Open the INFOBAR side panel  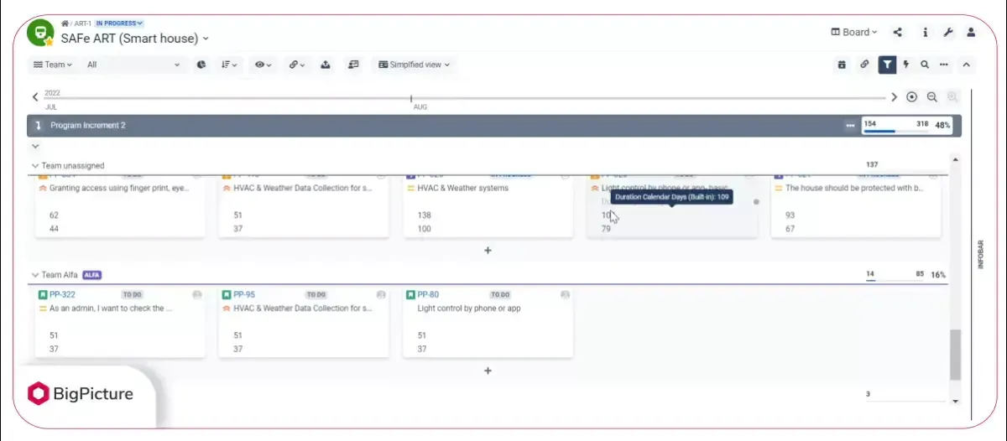[x=981, y=254]
